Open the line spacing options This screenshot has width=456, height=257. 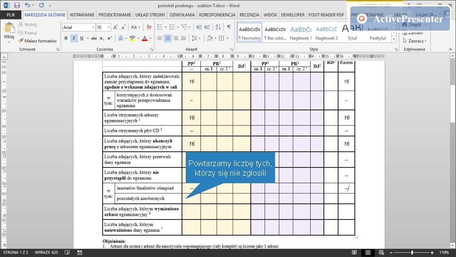pos(196,38)
